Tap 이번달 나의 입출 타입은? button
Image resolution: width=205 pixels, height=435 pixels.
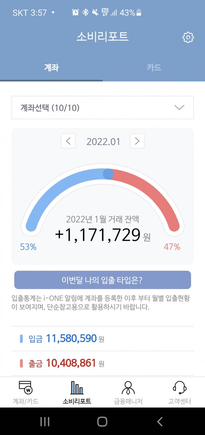[102, 280]
